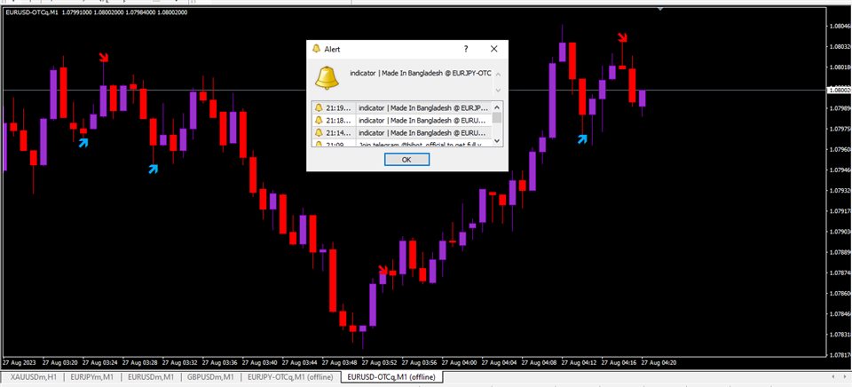
Task: Select the 21:18 alert row
Action: (401, 120)
